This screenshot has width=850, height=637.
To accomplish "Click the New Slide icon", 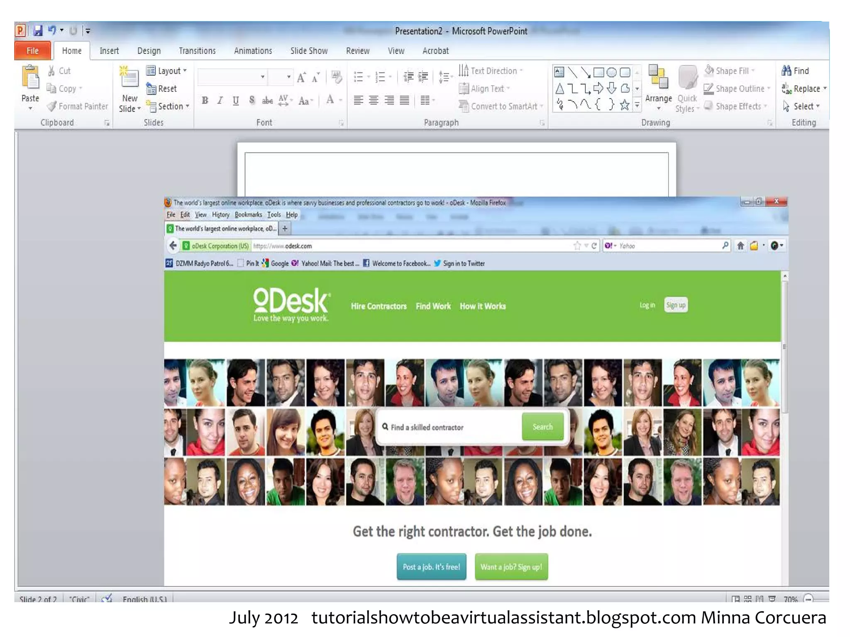I will click(x=129, y=77).
